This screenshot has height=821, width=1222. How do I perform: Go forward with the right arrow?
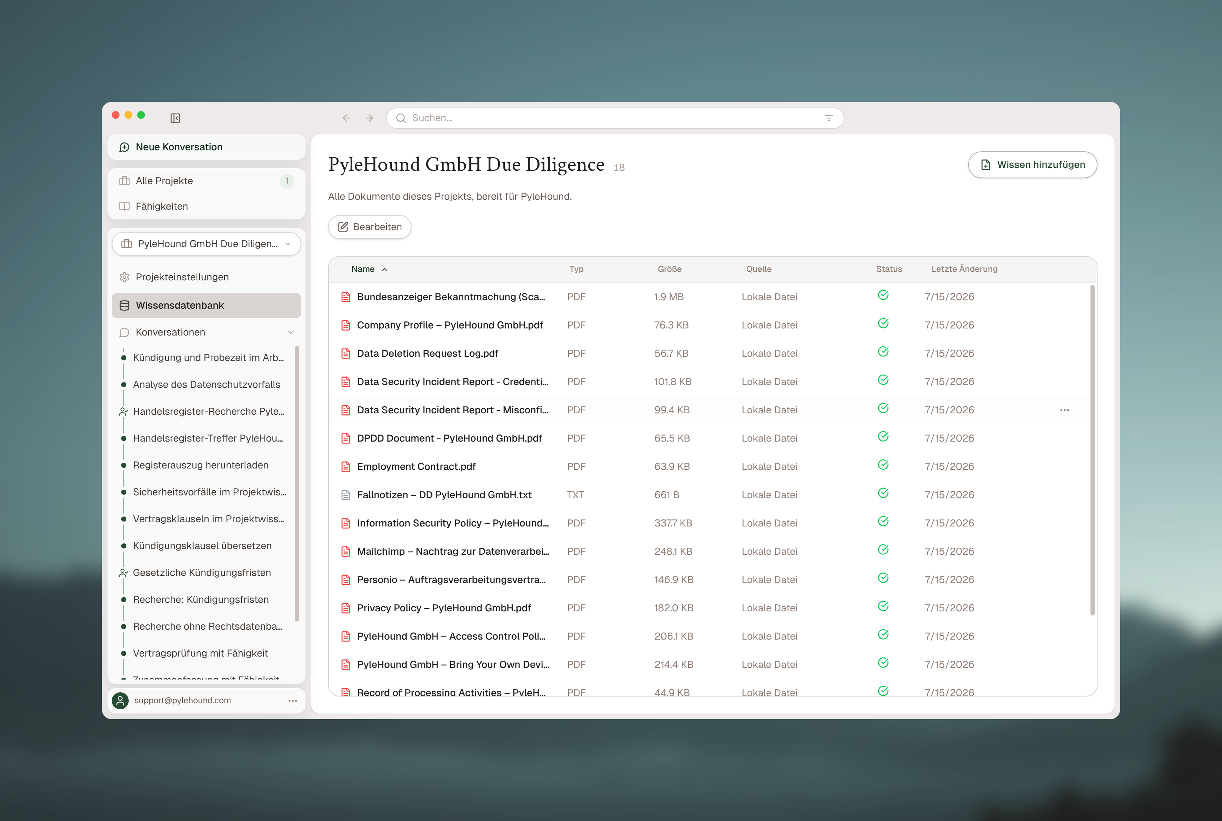point(369,118)
